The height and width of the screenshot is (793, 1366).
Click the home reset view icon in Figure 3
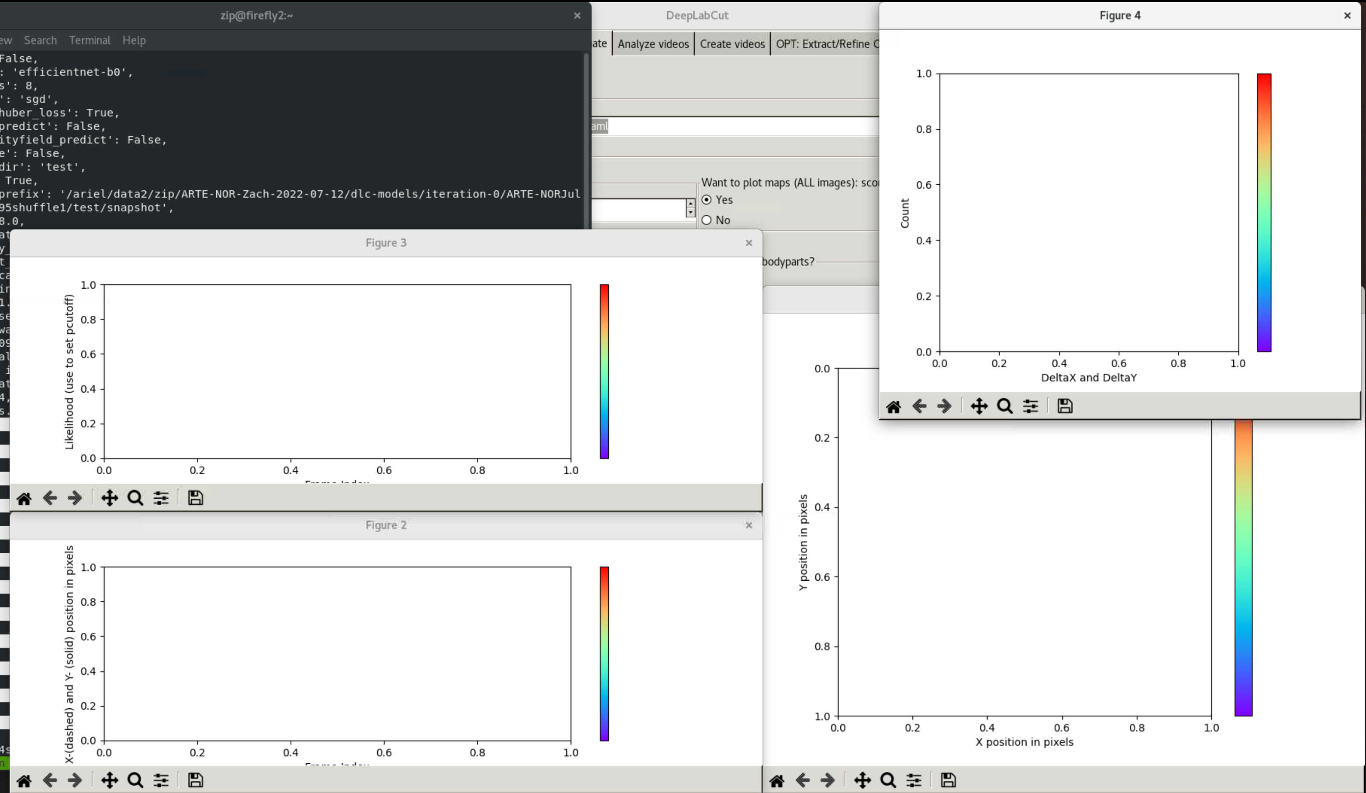click(x=24, y=497)
